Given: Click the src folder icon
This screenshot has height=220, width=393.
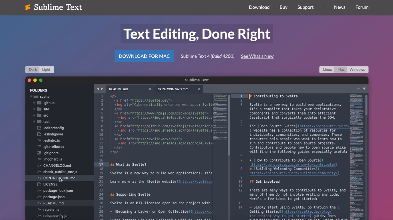Looking at the screenshot, I should point(39,115).
